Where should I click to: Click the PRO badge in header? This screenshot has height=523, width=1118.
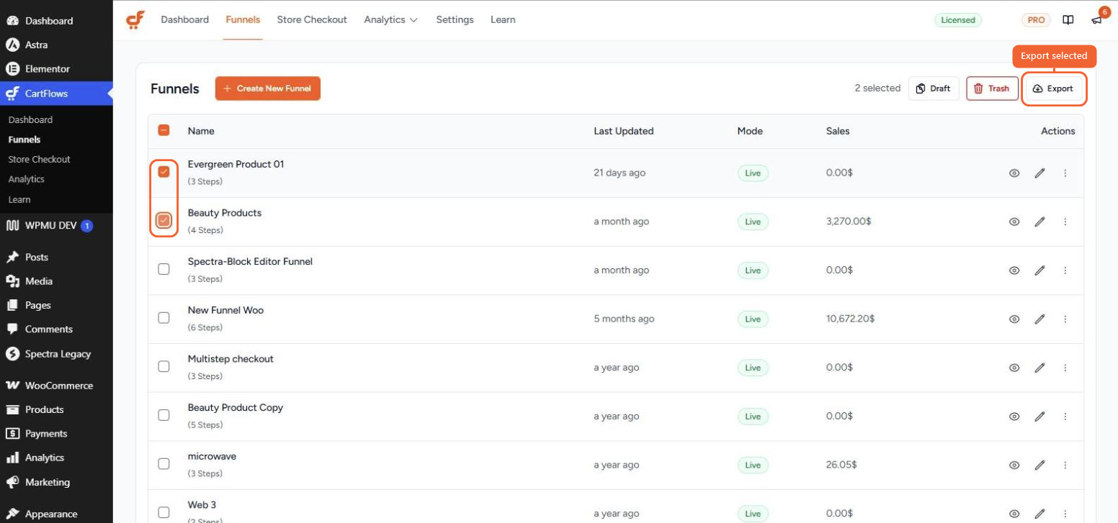click(1036, 20)
